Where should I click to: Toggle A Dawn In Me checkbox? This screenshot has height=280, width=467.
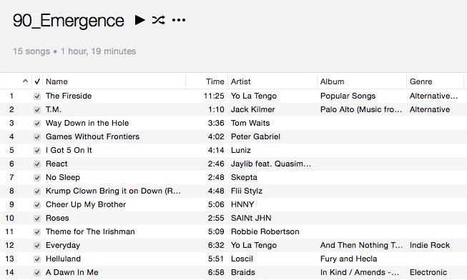tap(37, 273)
